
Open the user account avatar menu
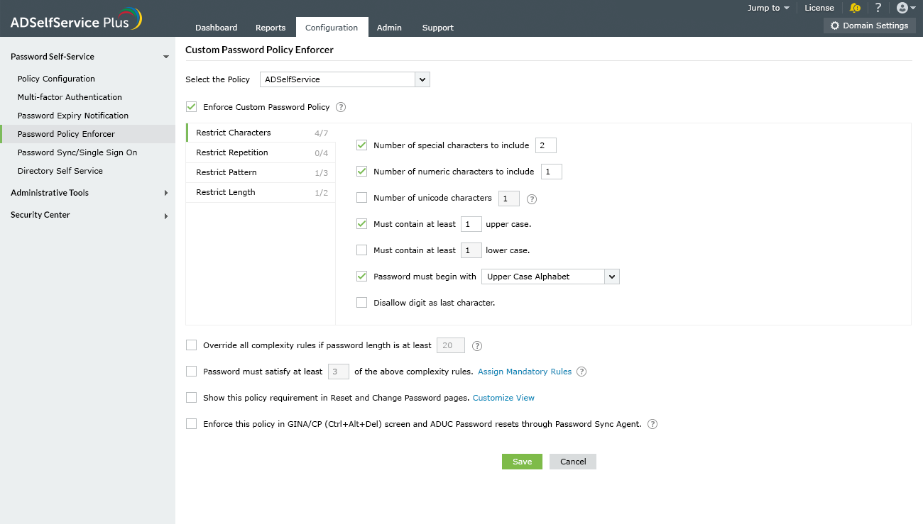click(905, 8)
